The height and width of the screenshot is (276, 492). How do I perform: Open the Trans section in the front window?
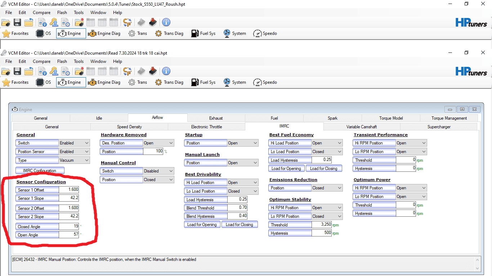pos(138,82)
